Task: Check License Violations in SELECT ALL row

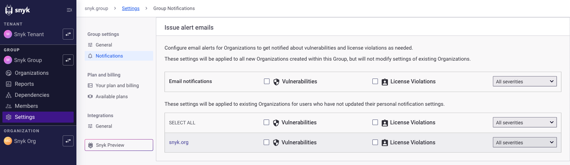Action: point(375,122)
